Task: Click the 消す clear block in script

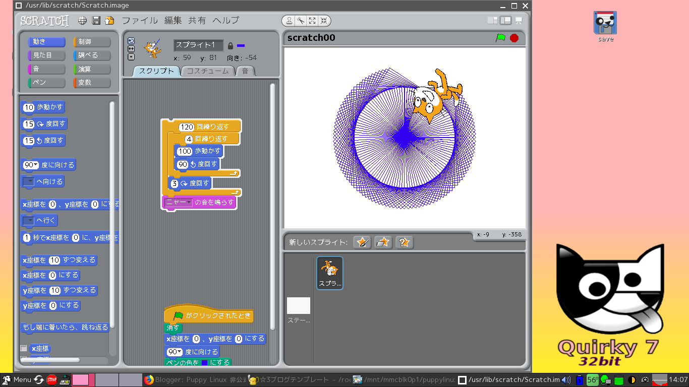Action: 174,328
